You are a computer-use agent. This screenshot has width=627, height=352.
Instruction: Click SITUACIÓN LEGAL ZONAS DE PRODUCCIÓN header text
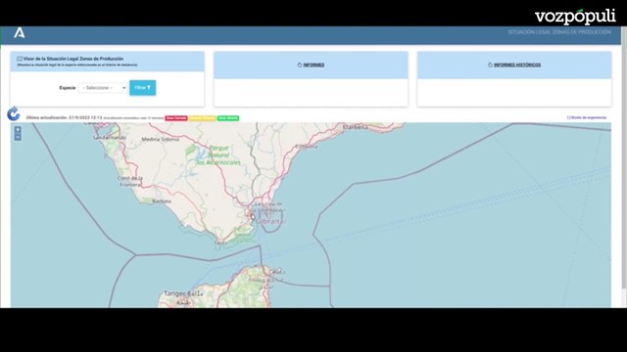[559, 32]
